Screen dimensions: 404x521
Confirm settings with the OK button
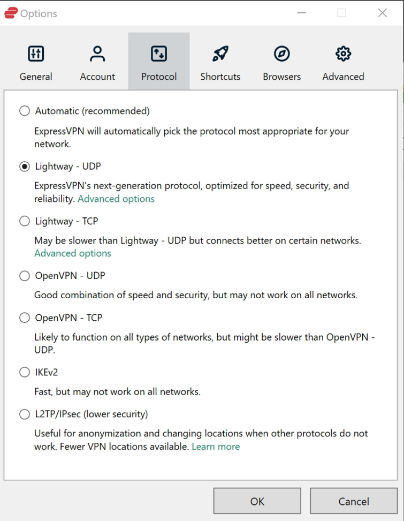pyautogui.click(x=257, y=501)
